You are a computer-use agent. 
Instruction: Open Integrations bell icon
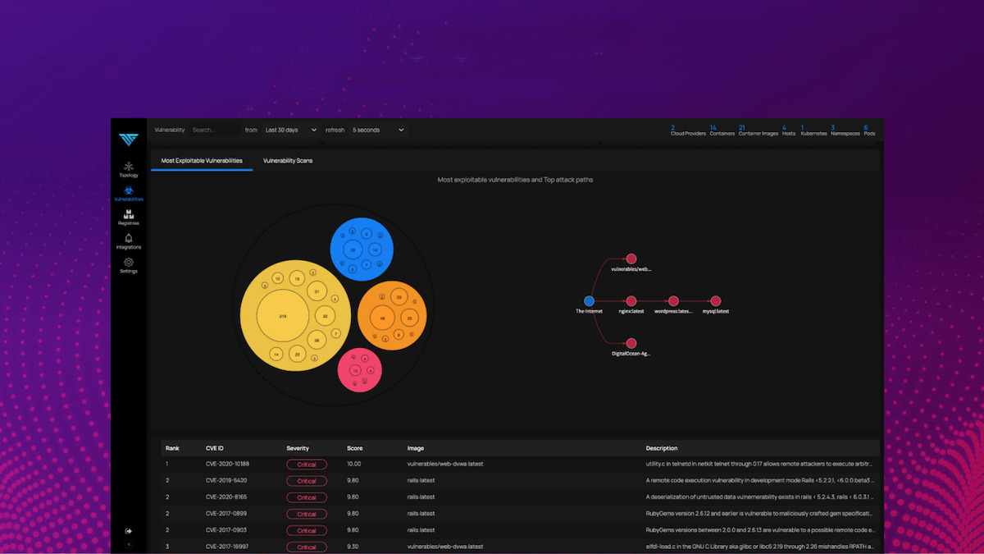(129, 238)
